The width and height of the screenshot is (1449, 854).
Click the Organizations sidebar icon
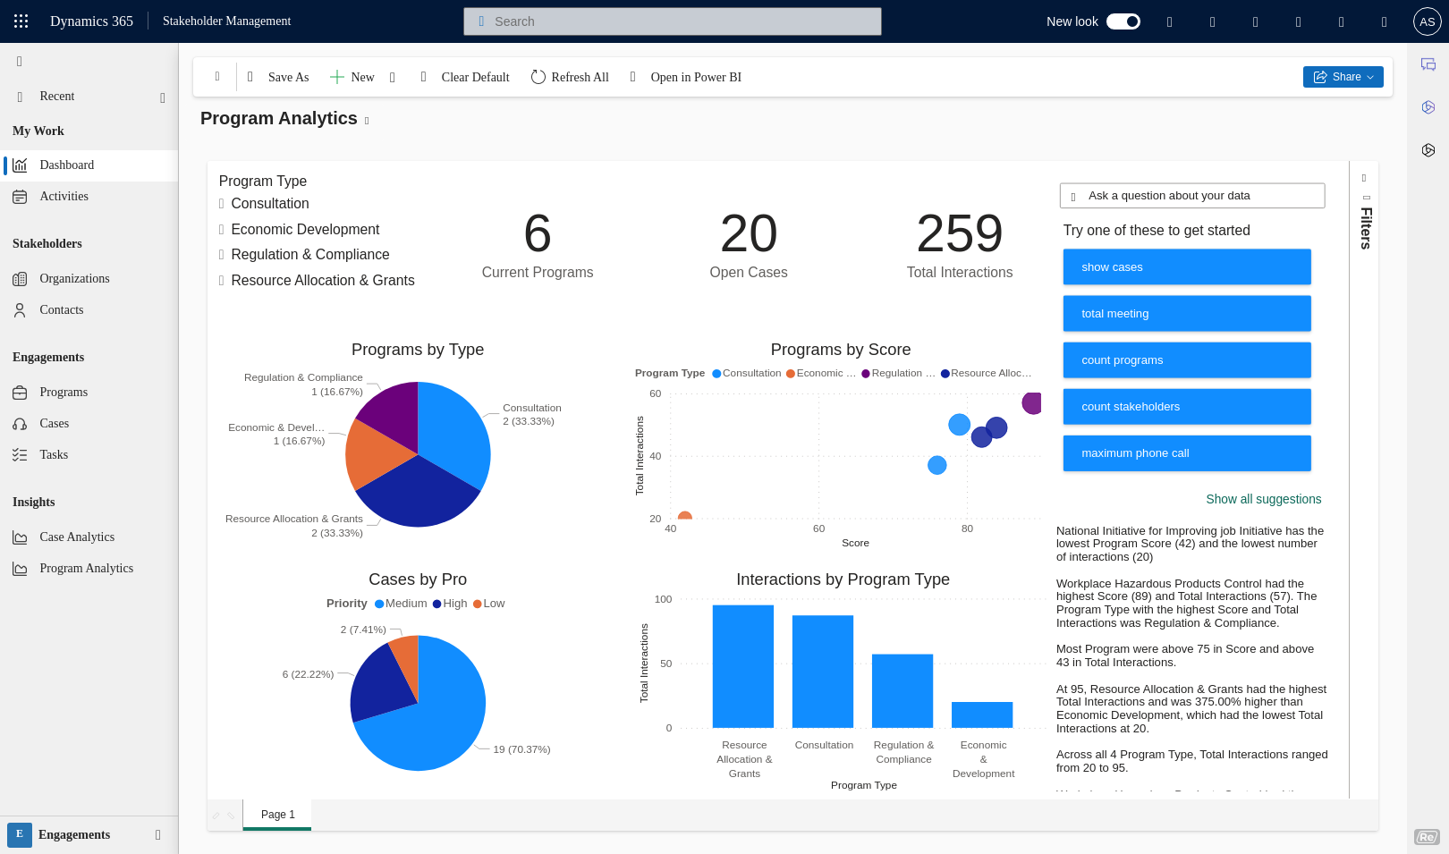pyautogui.click(x=20, y=279)
